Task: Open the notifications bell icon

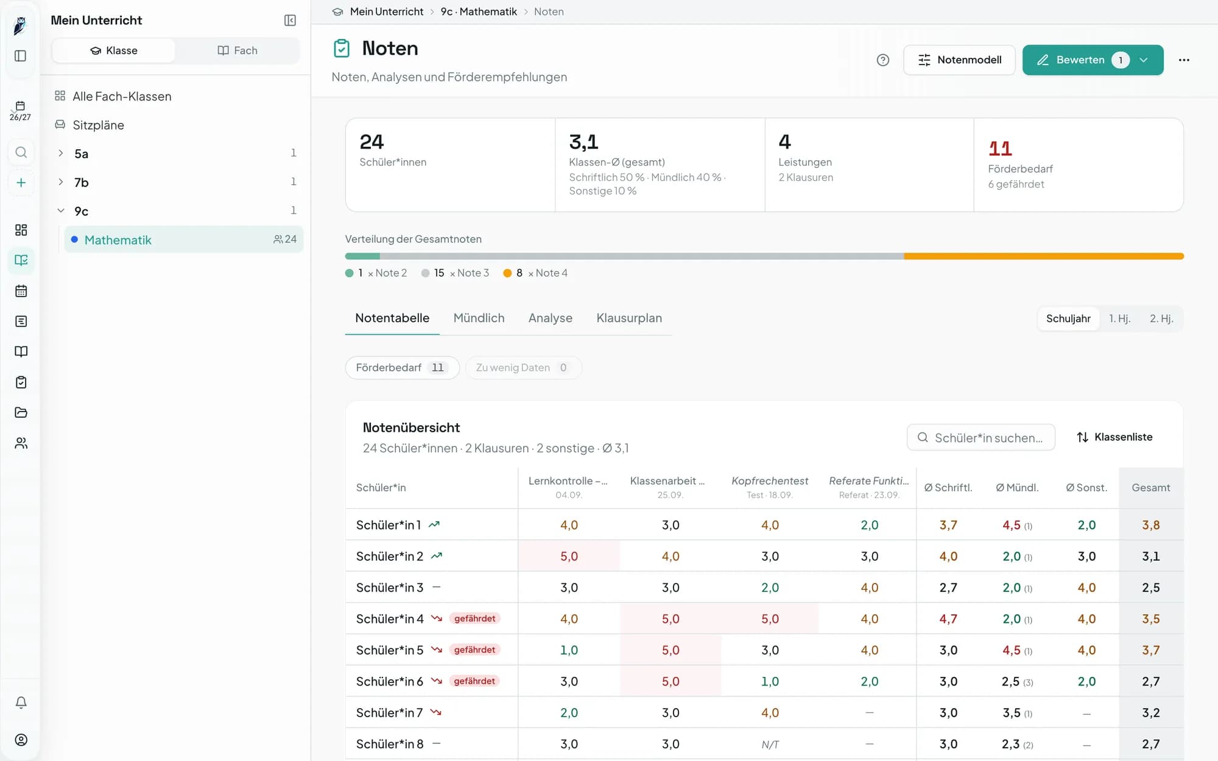Action: point(21,703)
